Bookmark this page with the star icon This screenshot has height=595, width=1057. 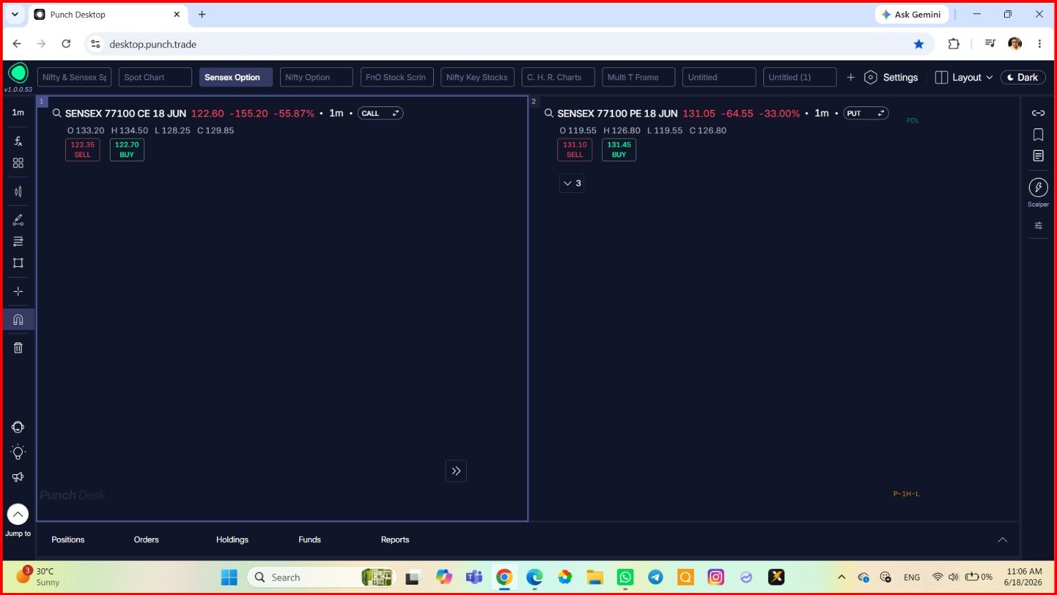pos(919,44)
